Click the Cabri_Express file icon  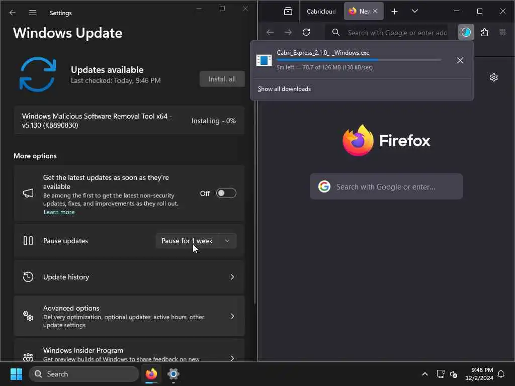(264, 60)
